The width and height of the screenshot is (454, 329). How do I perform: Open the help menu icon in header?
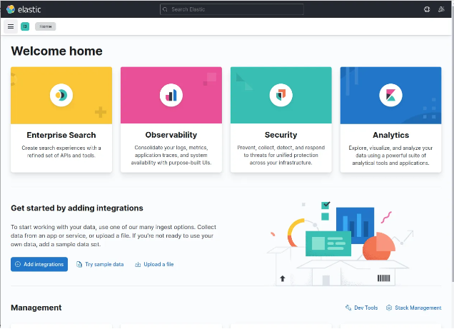pos(427,9)
